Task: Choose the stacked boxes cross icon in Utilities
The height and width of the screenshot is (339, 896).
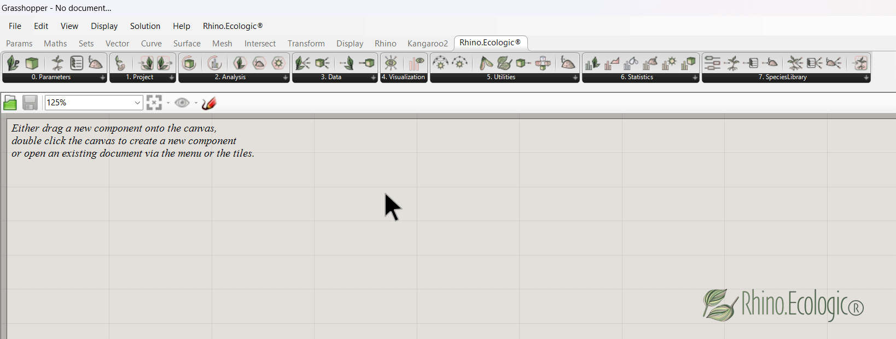Action: [543, 63]
